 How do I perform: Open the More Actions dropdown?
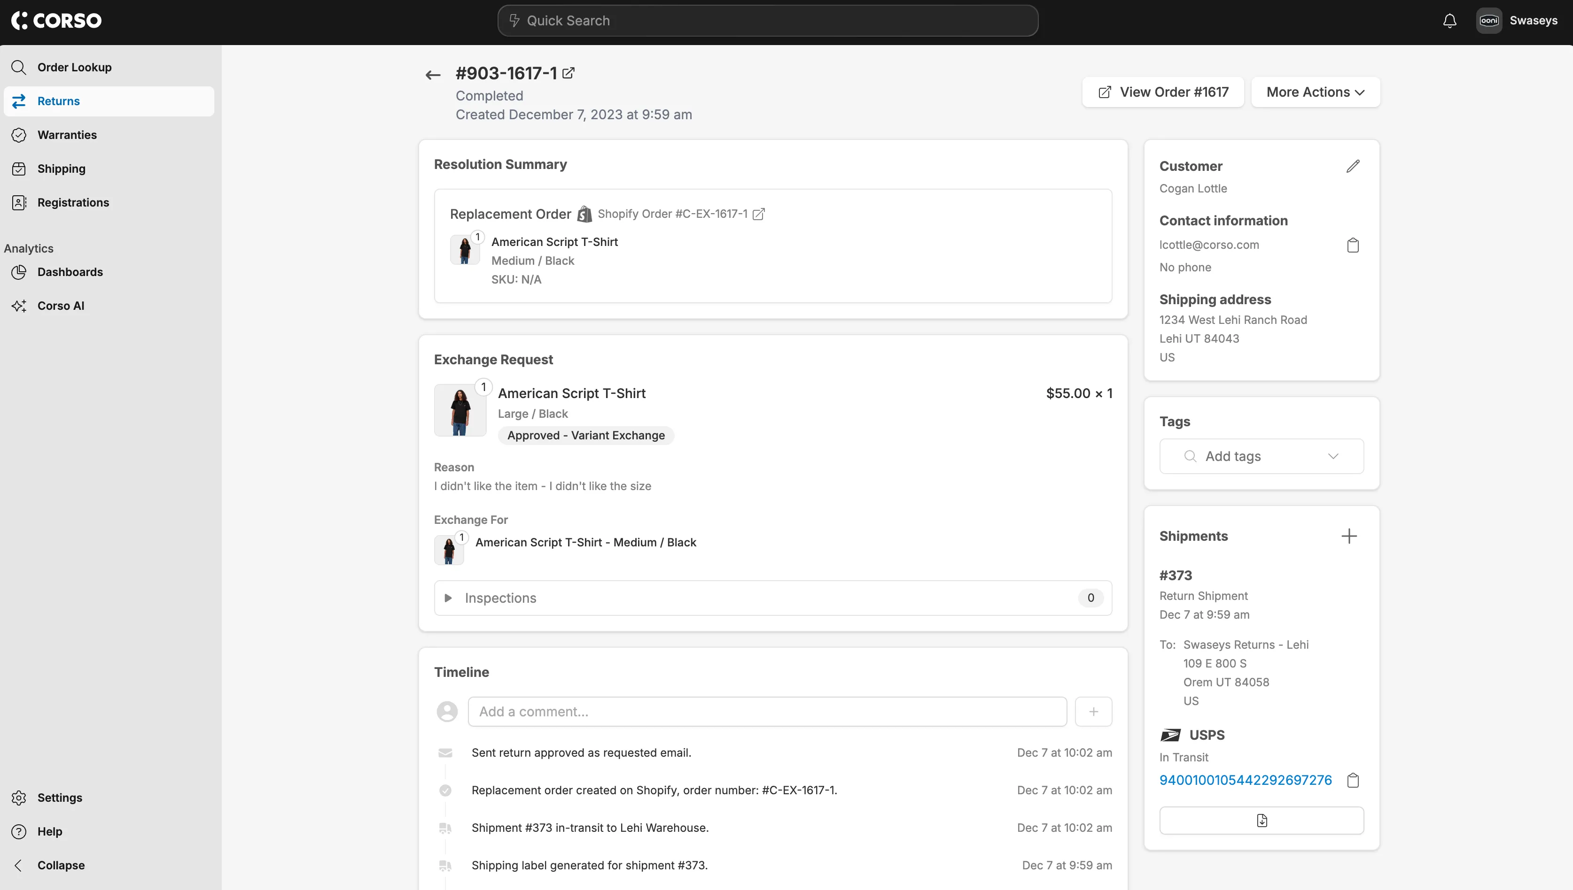point(1315,92)
